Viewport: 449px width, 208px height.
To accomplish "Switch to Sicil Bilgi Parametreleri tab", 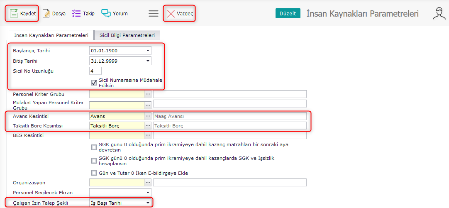I will pyautogui.click(x=127, y=35).
